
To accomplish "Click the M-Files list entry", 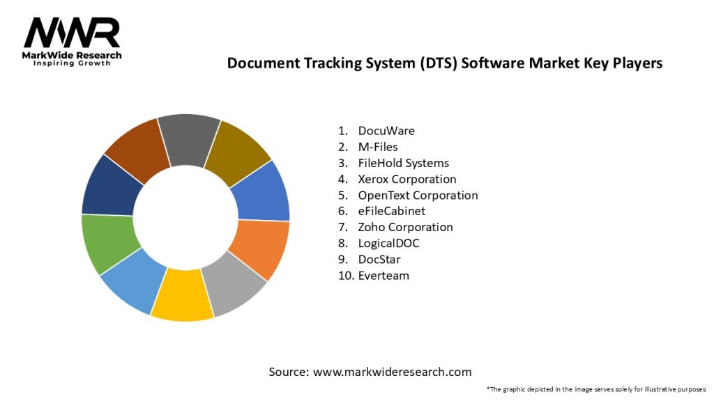I will coord(378,147).
